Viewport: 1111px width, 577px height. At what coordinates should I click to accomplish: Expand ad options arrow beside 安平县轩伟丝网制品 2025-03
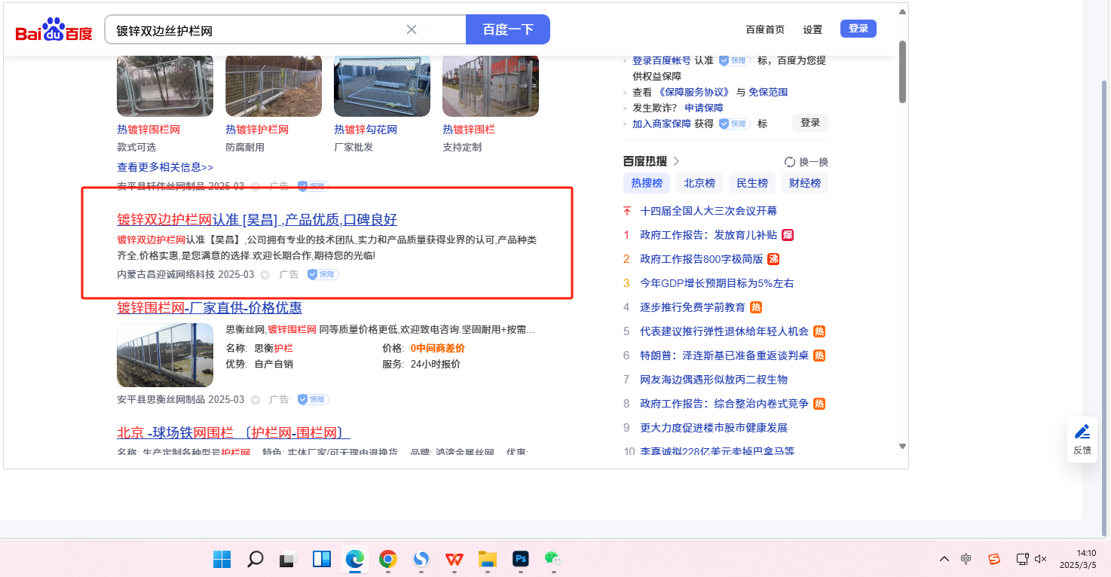[x=256, y=186]
